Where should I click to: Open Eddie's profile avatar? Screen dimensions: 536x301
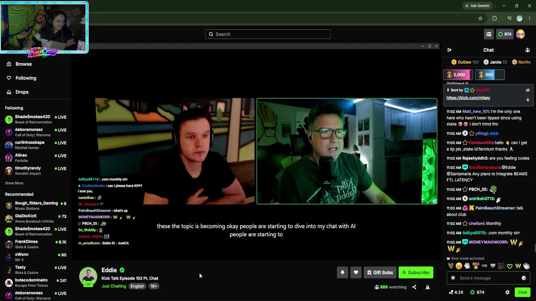coord(88,277)
